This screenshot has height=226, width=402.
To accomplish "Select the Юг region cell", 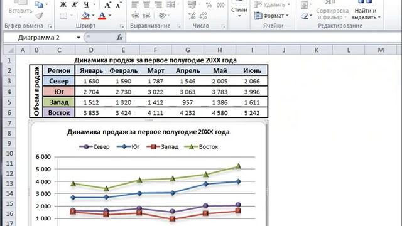I will tap(59, 92).
